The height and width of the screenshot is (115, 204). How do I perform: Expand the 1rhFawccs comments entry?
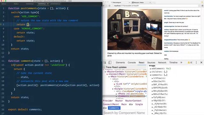coord(152,78)
